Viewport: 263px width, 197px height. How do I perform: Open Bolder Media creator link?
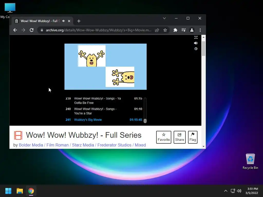click(x=31, y=145)
